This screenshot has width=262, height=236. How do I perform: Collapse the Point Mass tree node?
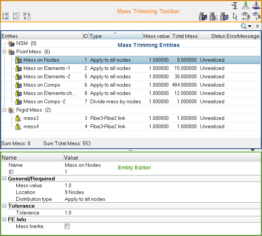[x=4, y=52]
